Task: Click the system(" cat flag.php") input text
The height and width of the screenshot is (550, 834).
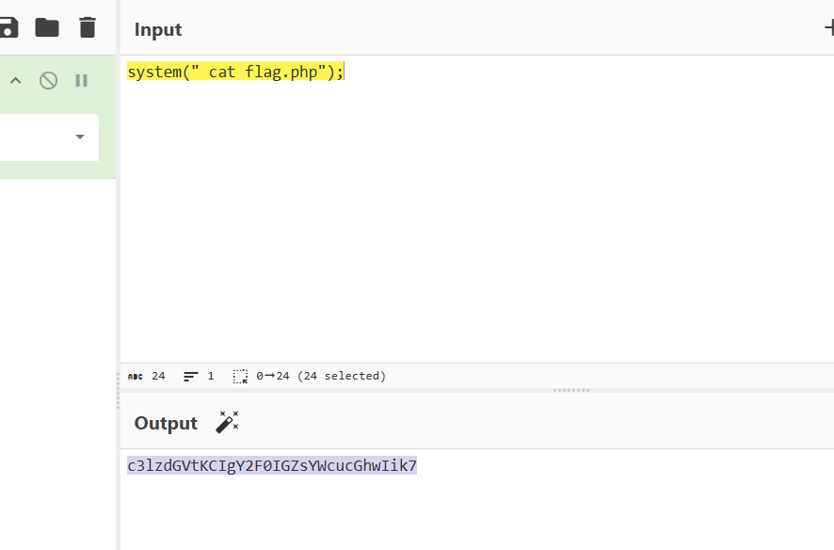Action: click(235, 72)
